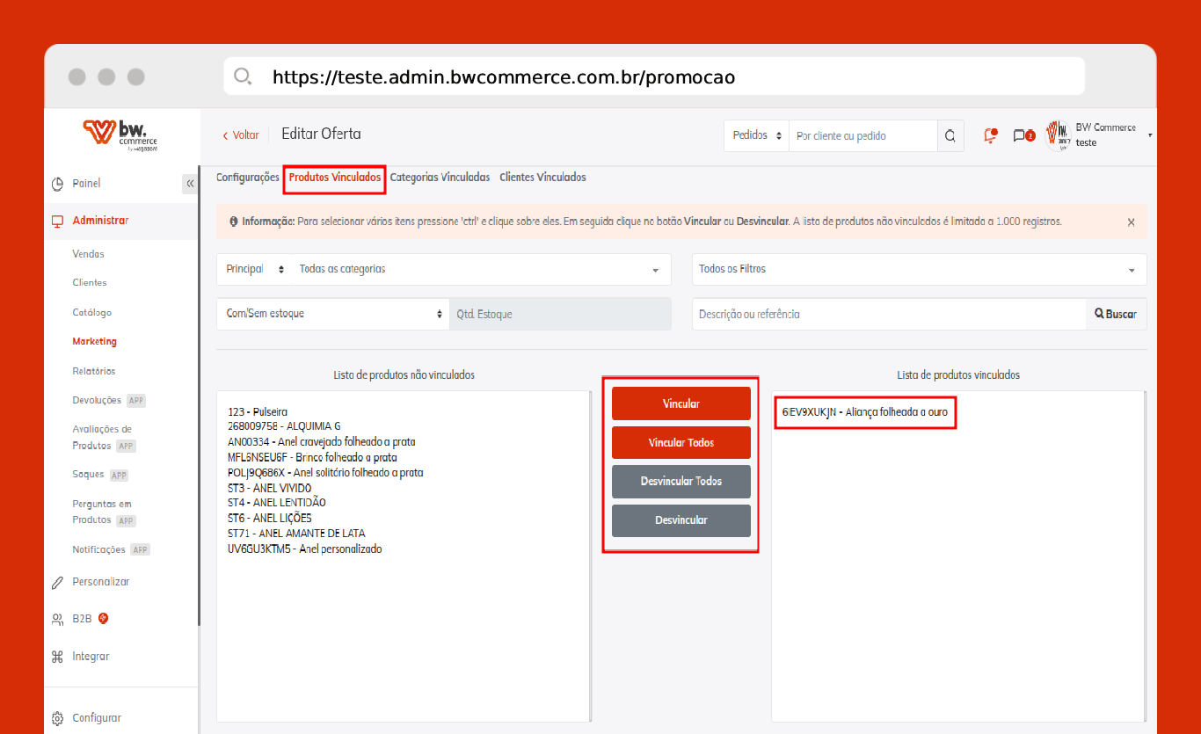1201x734 pixels.
Task: Open the Pedidos search type dropdown
Action: (x=756, y=135)
